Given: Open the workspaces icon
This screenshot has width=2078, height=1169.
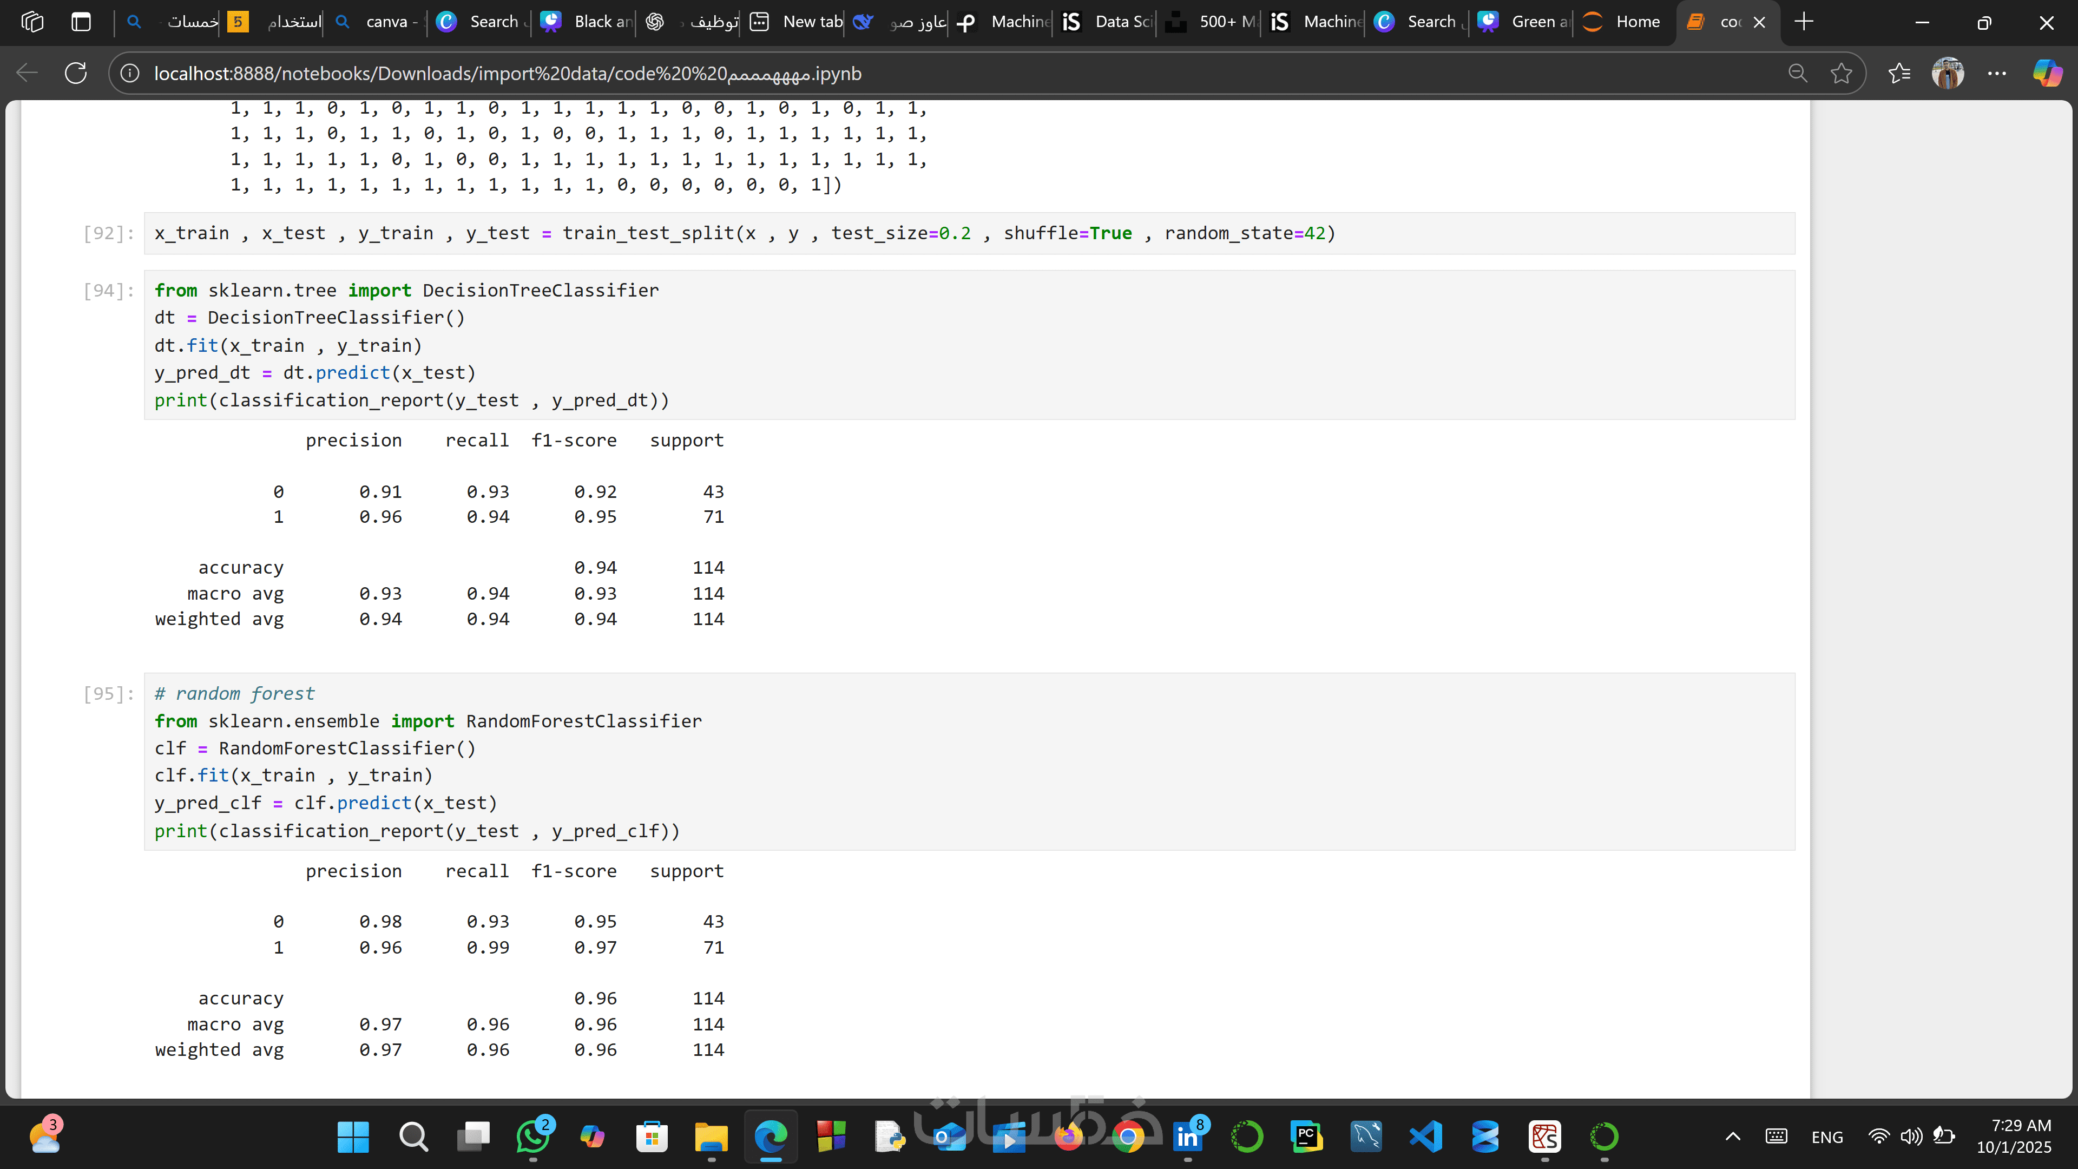Looking at the screenshot, I should [32, 22].
